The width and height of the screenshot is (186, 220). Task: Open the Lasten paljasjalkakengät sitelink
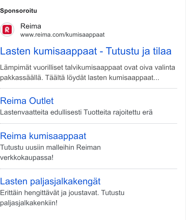click(50, 182)
